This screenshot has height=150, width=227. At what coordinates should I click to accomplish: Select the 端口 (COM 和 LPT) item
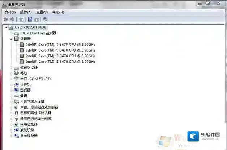(x=35, y=79)
